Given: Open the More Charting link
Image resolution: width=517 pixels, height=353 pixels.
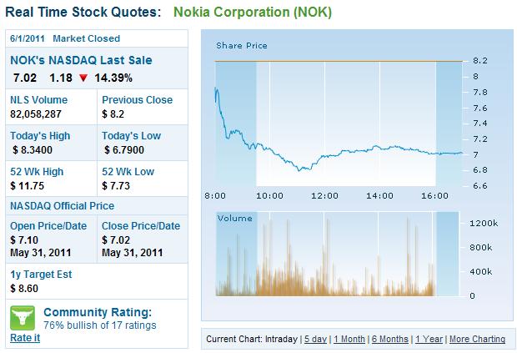Looking at the screenshot, I should 477,339.
